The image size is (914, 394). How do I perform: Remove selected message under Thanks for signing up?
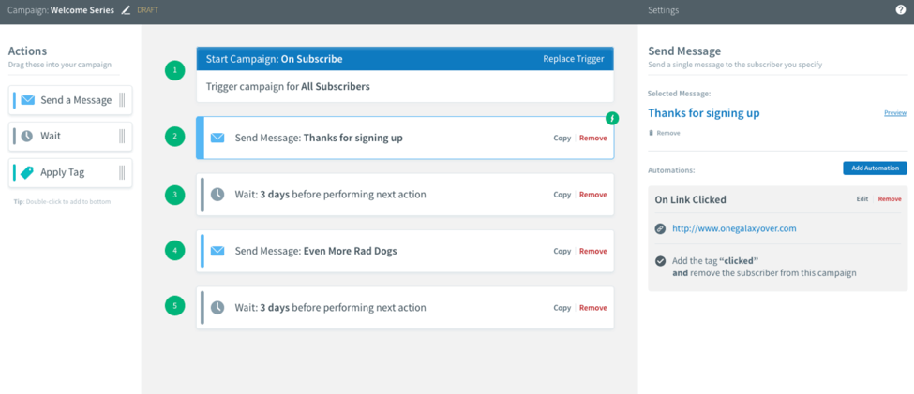pos(667,134)
